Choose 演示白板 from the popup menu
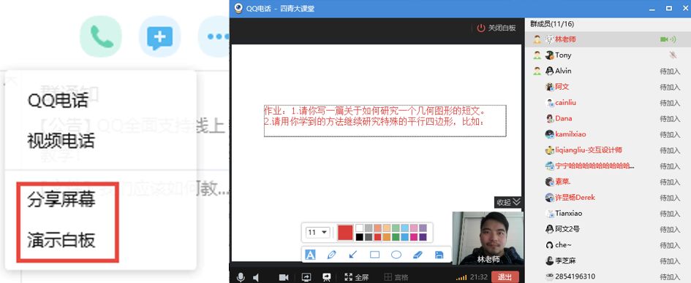This screenshot has width=691, height=283. click(61, 240)
